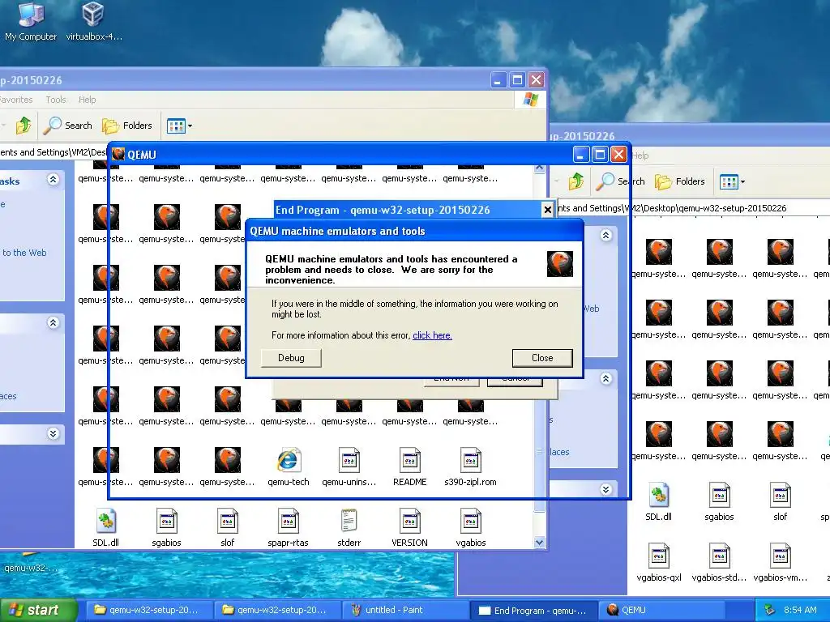Click Up folder icon in right Explorer window
The width and height of the screenshot is (830, 622).
576,181
